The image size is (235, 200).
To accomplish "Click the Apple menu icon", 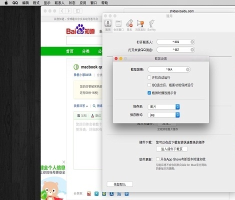I will (6, 2).
